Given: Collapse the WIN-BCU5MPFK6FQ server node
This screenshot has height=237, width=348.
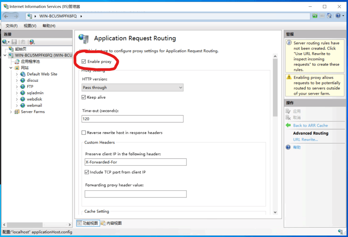Looking at the screenshot, I should (5, 55).
